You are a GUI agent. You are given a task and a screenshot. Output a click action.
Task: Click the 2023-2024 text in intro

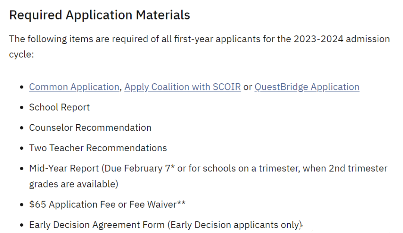318,39
